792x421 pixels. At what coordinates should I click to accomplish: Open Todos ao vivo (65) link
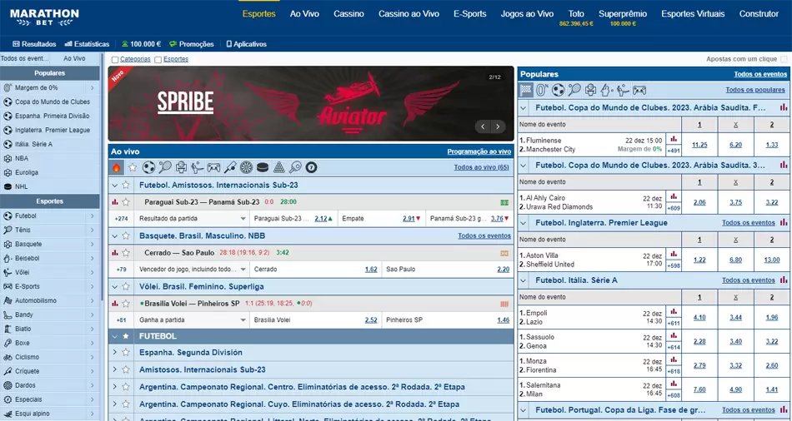481,167
